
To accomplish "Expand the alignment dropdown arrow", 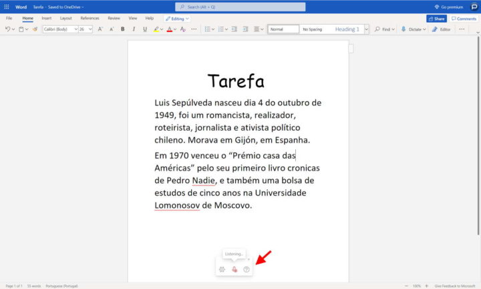I will 262,29.
